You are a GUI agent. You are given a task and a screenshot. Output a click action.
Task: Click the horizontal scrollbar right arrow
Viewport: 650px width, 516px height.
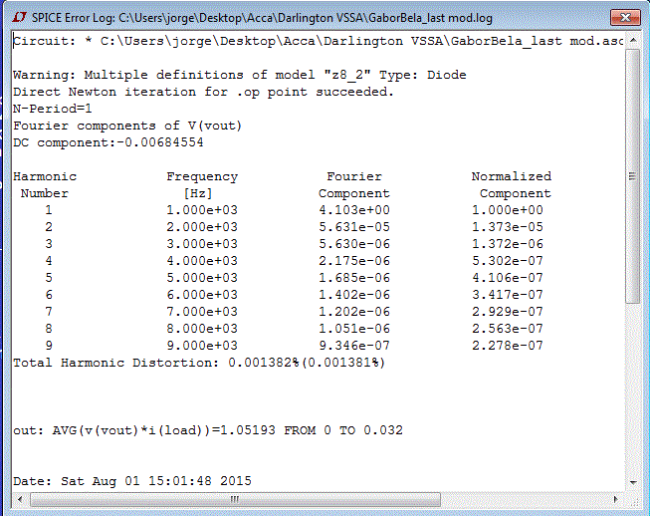tap(615, 499)
